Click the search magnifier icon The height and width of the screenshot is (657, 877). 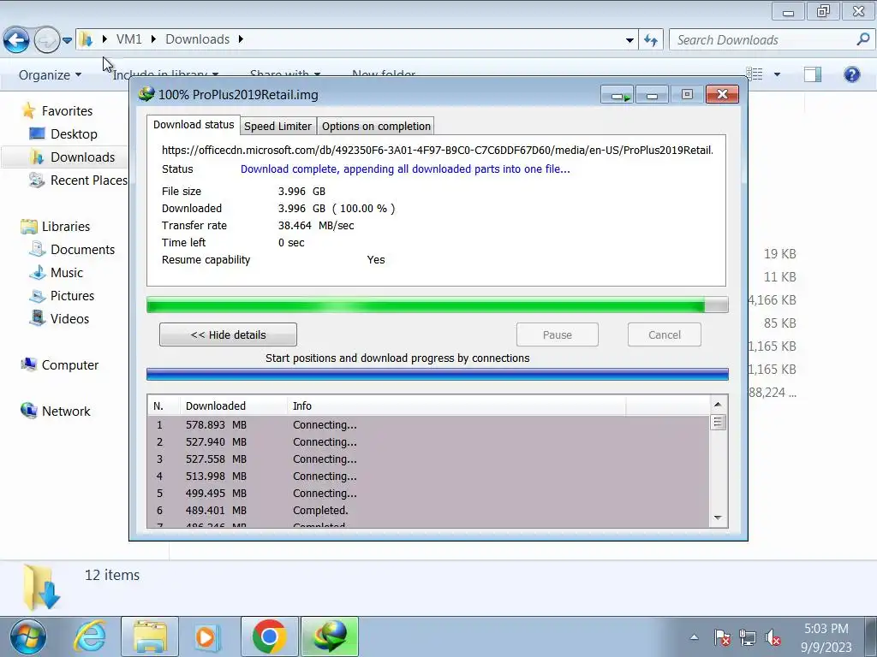(x=863, y=39)
